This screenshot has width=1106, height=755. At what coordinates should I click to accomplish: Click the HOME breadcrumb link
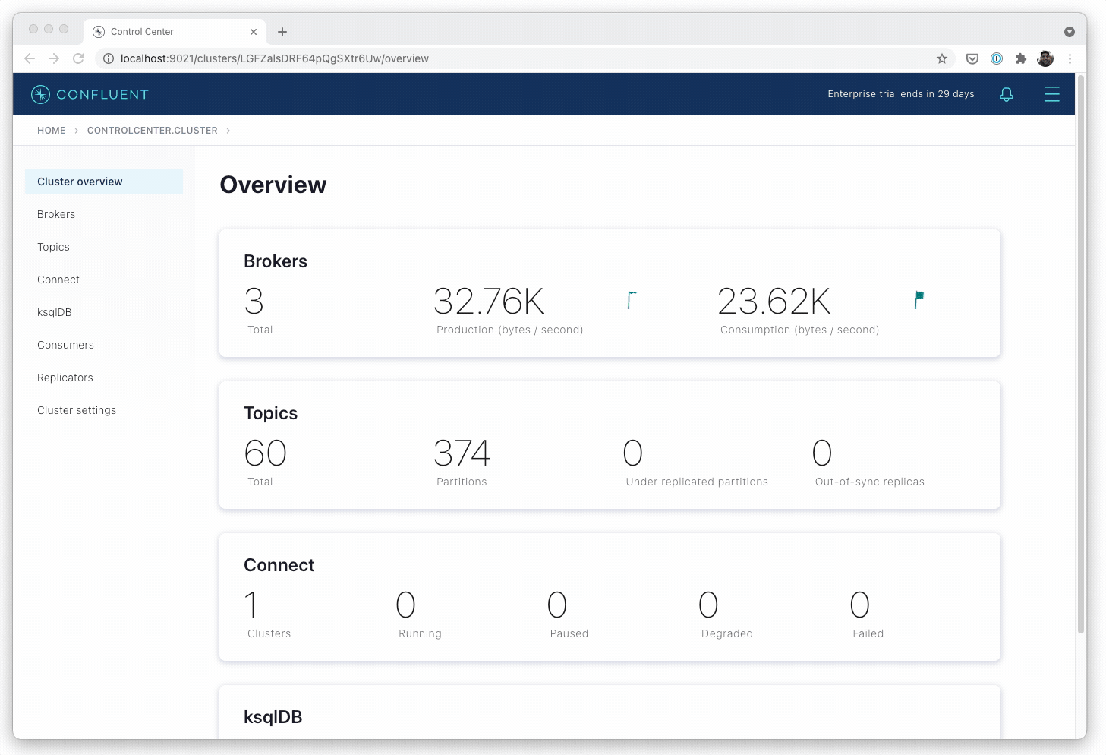[52, 131]
